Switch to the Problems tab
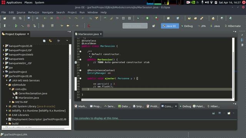Viewport: 246px width, 138px height. tap(153, 106)
